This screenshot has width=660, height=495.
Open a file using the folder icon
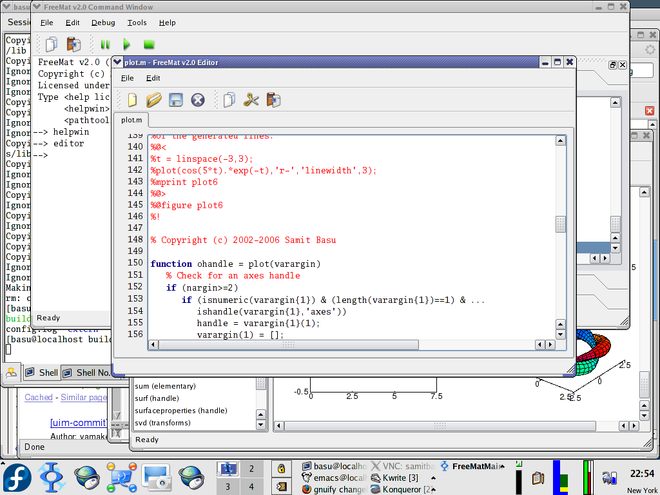(x=154, y=100)
